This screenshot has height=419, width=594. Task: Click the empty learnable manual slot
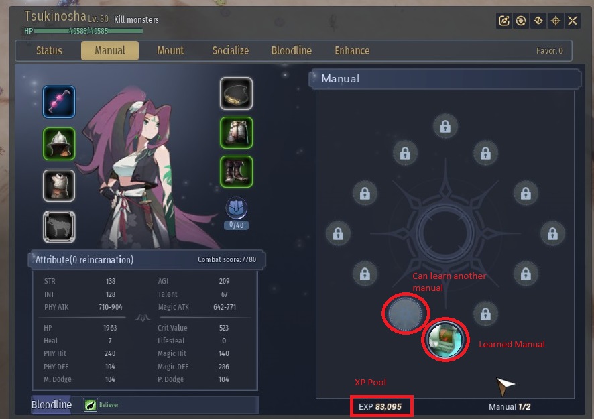406,314
